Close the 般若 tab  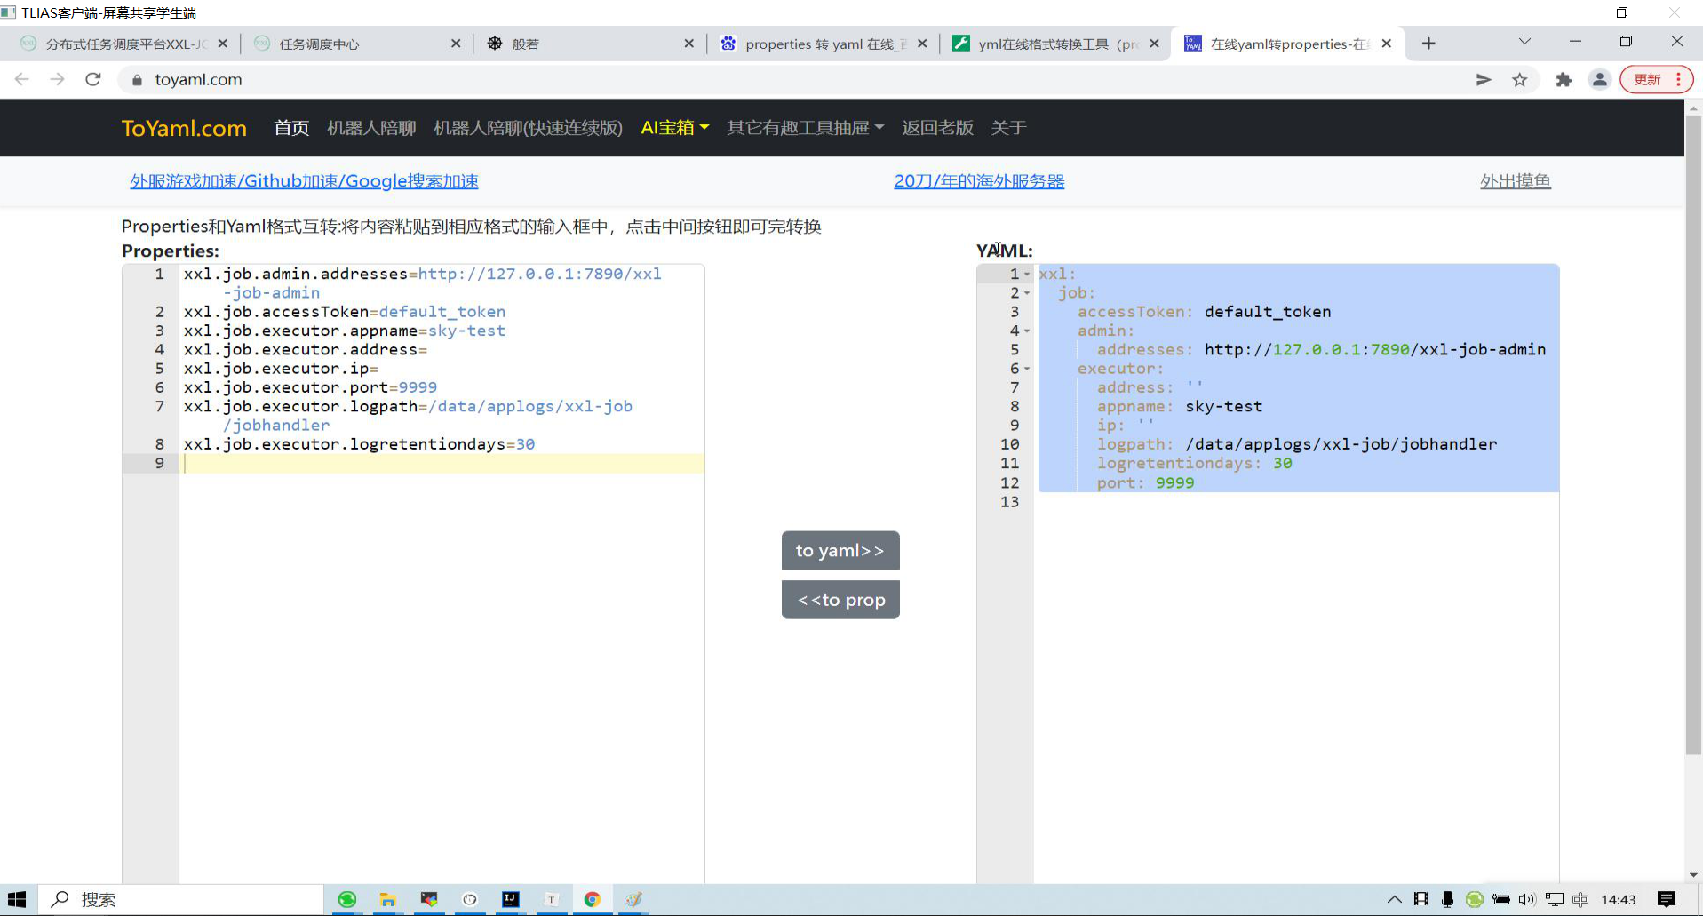pos(688,44)
